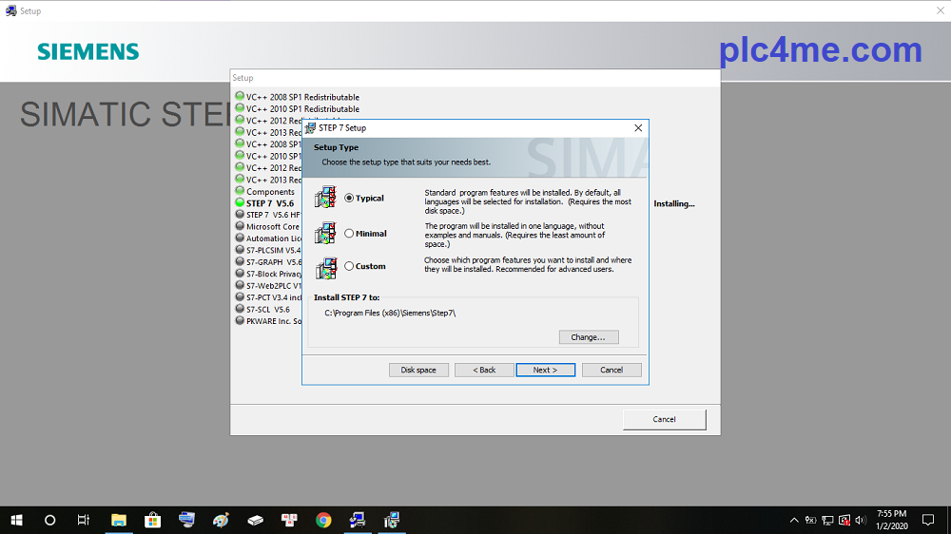Click the STEP 7 installer taskbar icon

tap(392, 520)
